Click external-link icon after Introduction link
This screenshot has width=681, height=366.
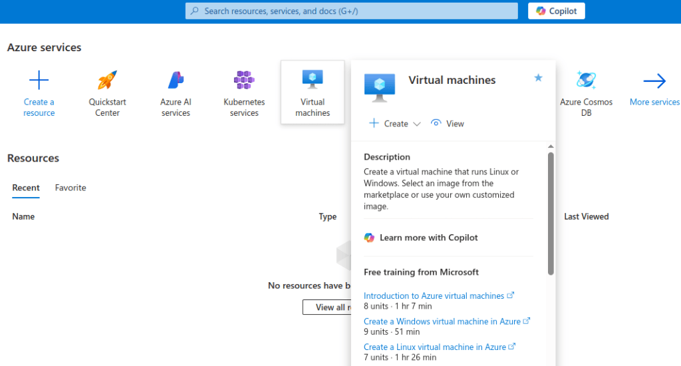pos(511,295)
